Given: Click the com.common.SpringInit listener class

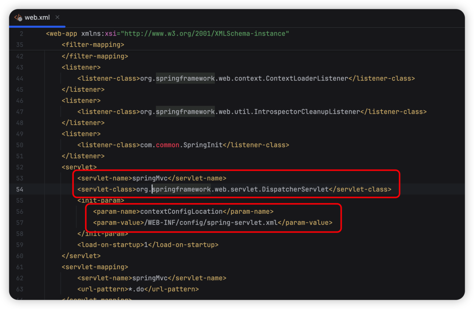Looking at the screenshot, I should tap(181, 145).
